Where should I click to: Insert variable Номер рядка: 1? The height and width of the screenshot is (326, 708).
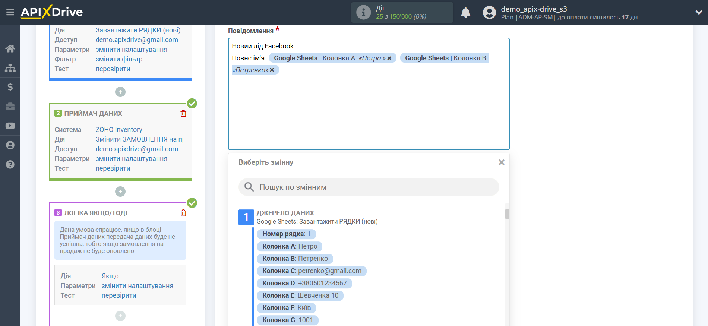(x=286, y=234)
